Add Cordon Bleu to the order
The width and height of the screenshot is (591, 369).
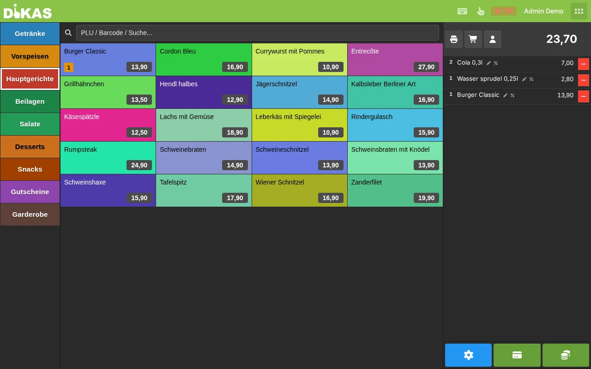click(x=204, y=60)
